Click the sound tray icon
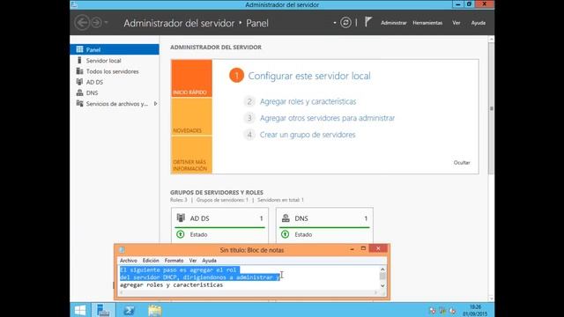Image resolution: width=564 pixels, height=317 pixels. 452,310
